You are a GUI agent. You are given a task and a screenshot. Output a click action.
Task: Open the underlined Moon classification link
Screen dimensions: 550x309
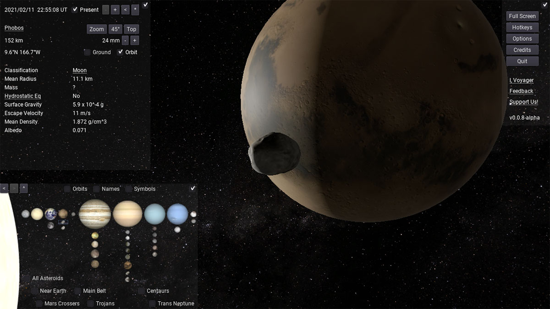coord(80,70)
